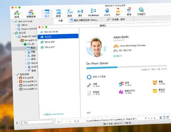Open the Query toolbar icon
Viewport: 171px width, 132px height.
(x=129, y=10)
